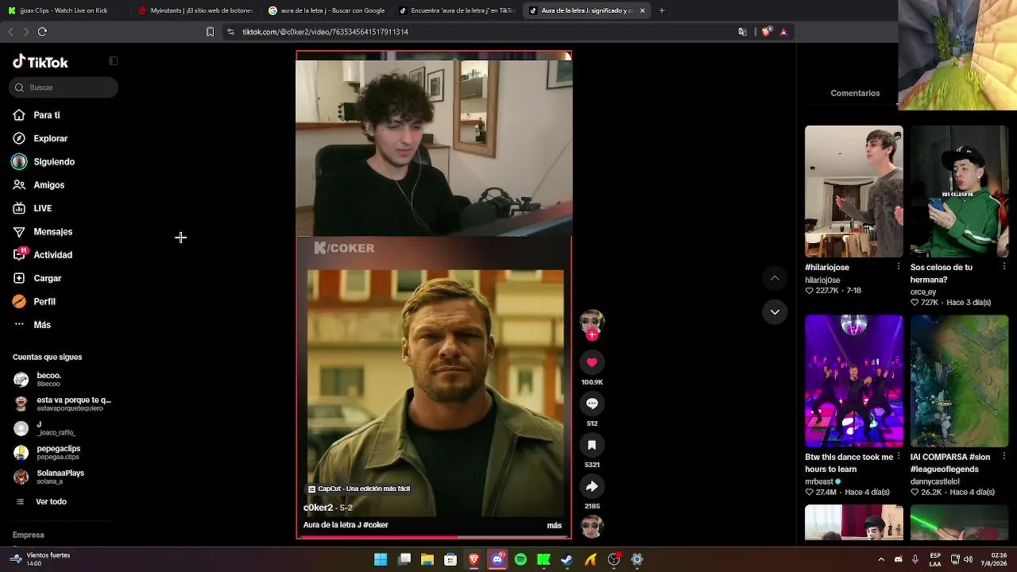The width and height of the screenshot is (1017, 572).
Task: Click the Cargar upload icon
Action: 19,278
